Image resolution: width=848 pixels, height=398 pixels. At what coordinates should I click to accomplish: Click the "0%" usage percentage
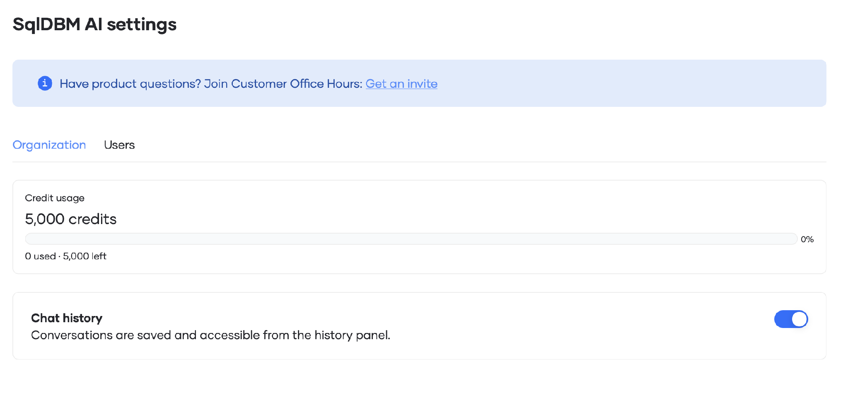pyautogui.click(x=807, y=239)
